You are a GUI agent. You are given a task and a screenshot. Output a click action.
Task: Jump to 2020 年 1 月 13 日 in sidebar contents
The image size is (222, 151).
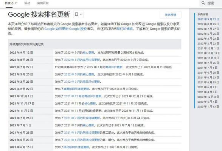coord(208,106)
